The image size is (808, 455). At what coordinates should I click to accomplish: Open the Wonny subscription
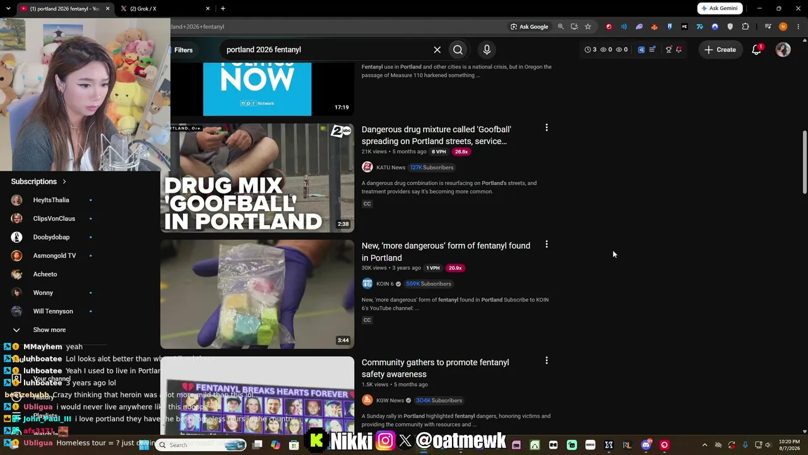click(43, 293)
